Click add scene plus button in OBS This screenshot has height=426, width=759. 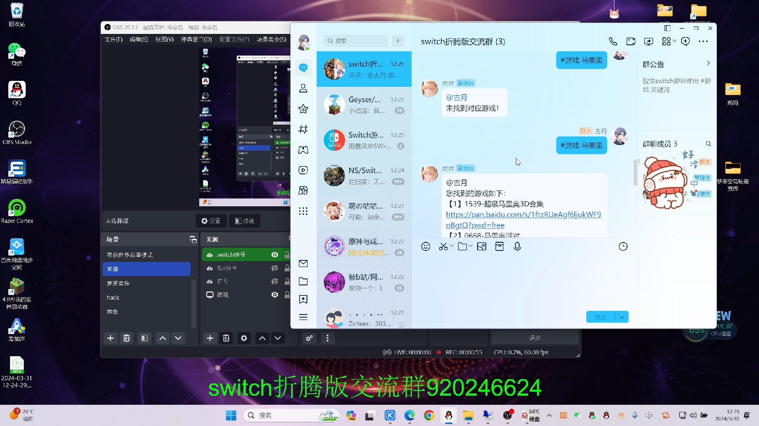coord(111,338)
